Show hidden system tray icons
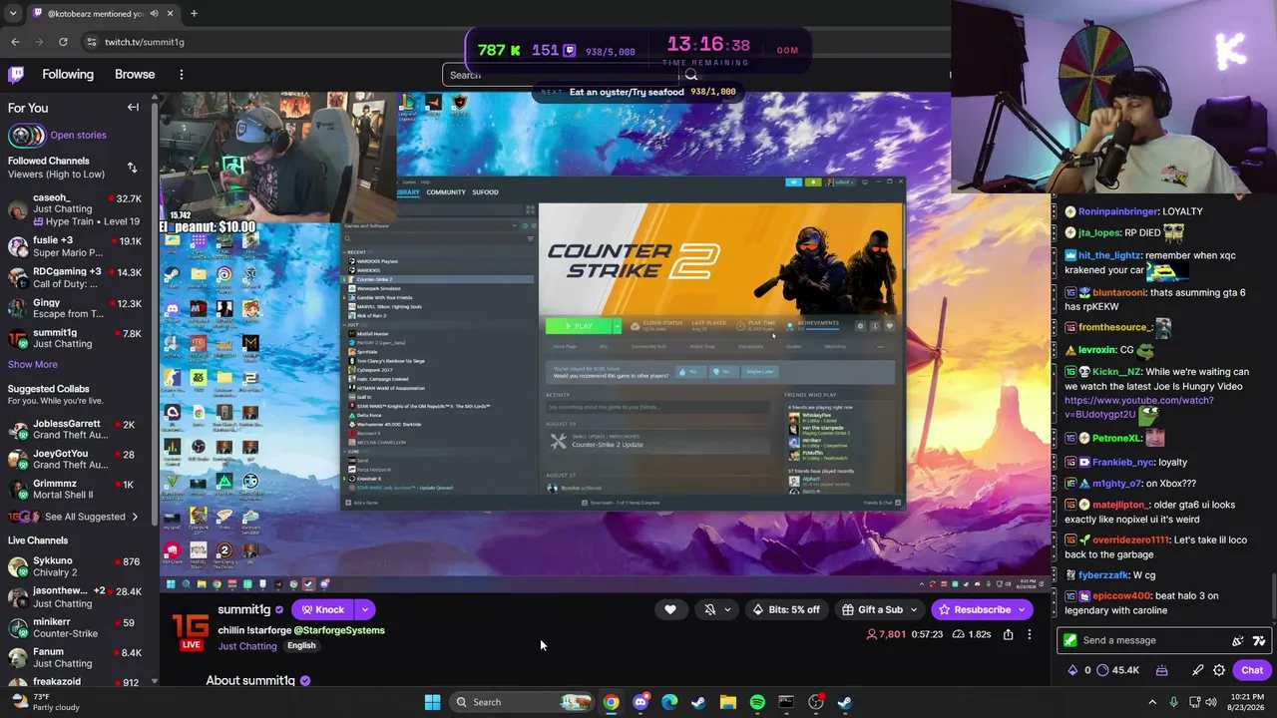The image size is (1277, 718). click(x=1152, y=702)
